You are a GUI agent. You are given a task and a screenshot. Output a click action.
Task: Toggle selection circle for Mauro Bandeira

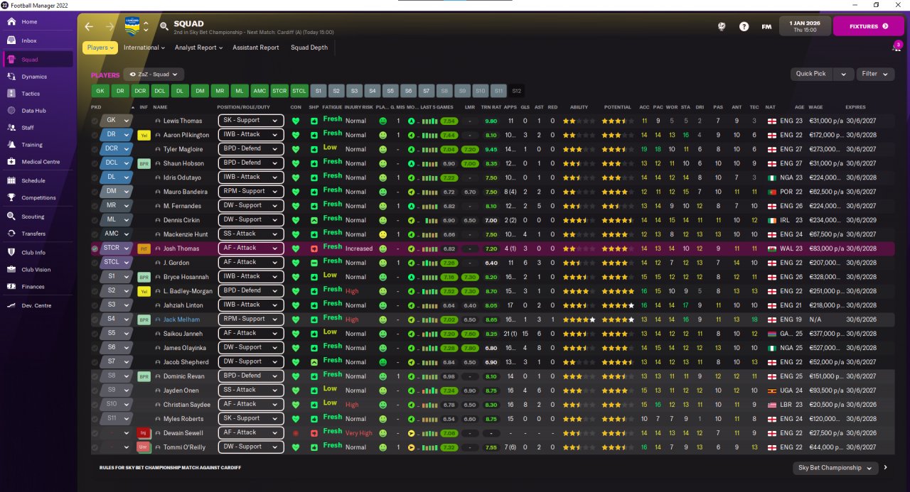click(x=95, y=192)
